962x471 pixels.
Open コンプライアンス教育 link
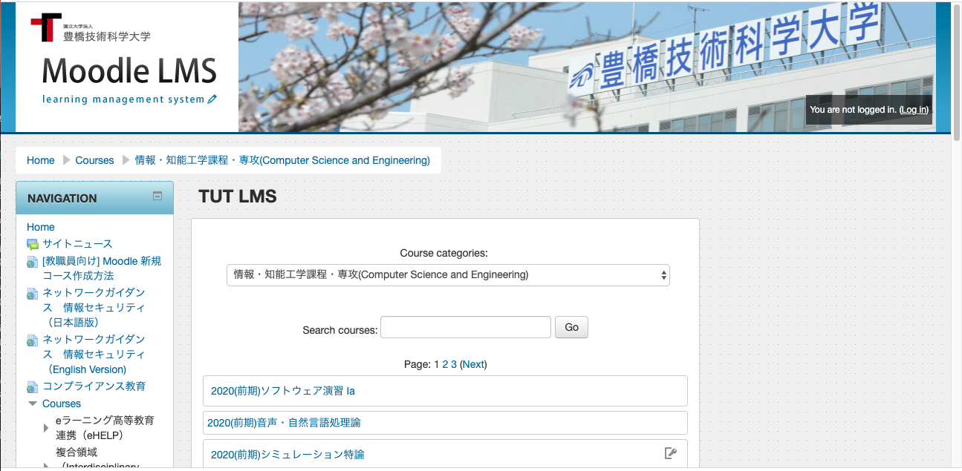pyautogui.click(x=94, y=386)
